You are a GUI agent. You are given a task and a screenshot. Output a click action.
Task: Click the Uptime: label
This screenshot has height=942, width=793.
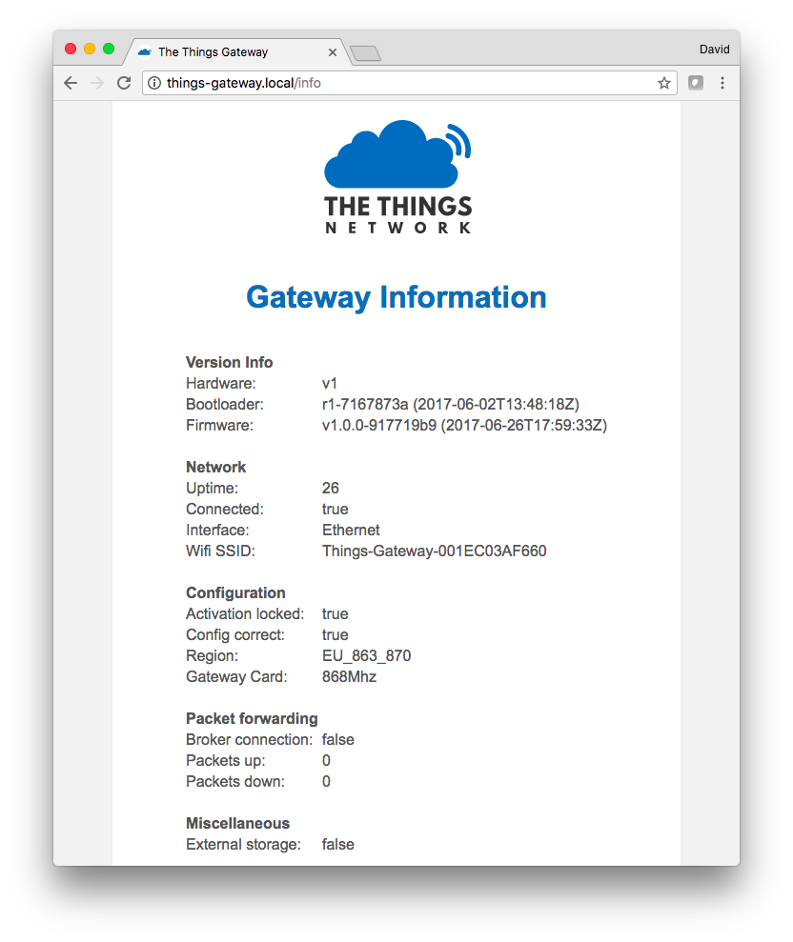click(212, 488)
